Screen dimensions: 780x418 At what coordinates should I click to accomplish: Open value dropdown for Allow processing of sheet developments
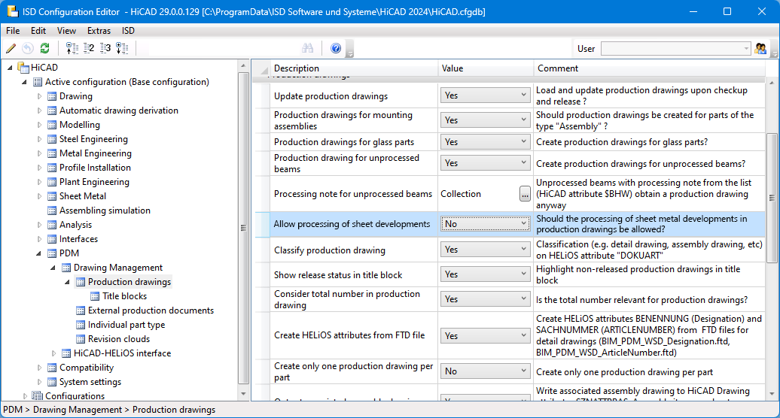[485, 224]
